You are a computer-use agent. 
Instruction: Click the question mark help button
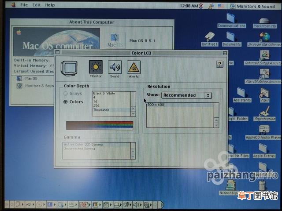pos(219,64)
